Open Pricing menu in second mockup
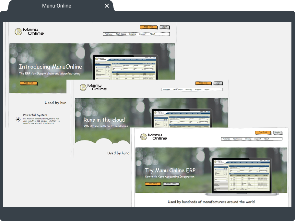 tap(189, 90)
